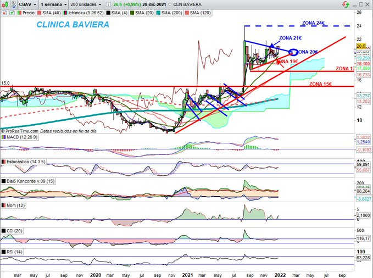Screen dimensions: 373x278
Task: Click the 28-dic-2021 date text
Action: [x=154, y=4]
